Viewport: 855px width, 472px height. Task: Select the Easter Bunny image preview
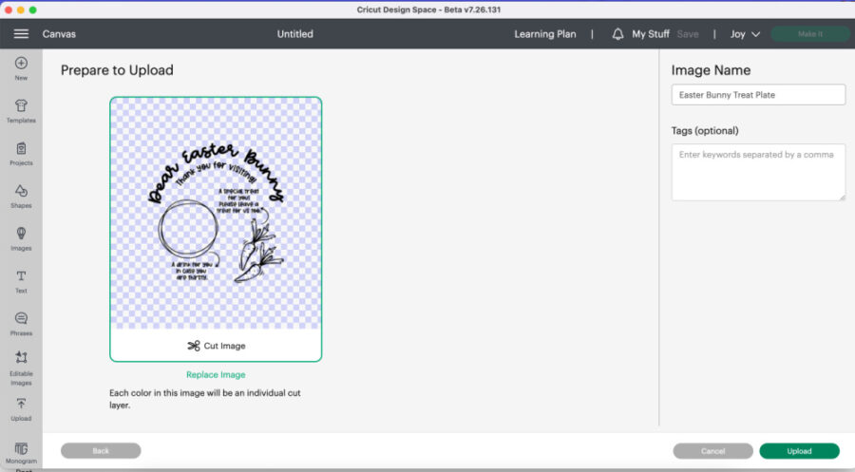click(x=216, y=214)
